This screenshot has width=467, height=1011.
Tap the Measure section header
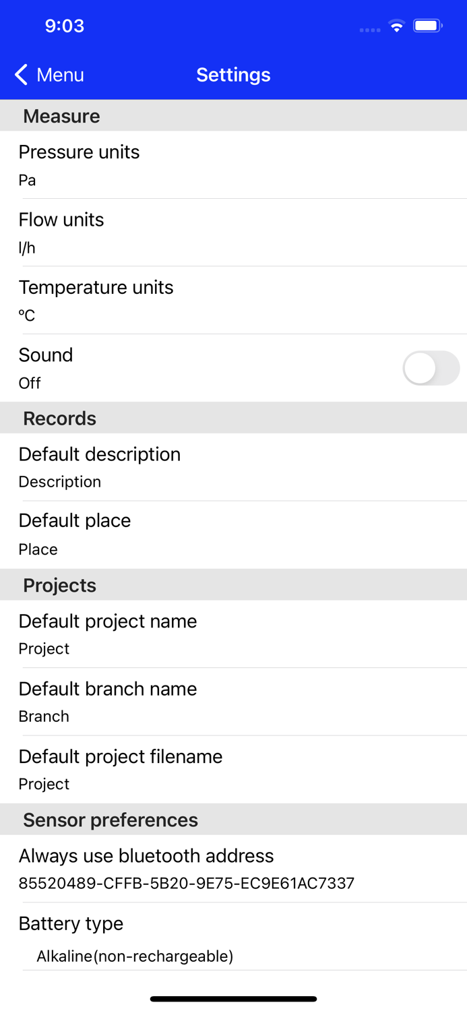click(61, 116)
